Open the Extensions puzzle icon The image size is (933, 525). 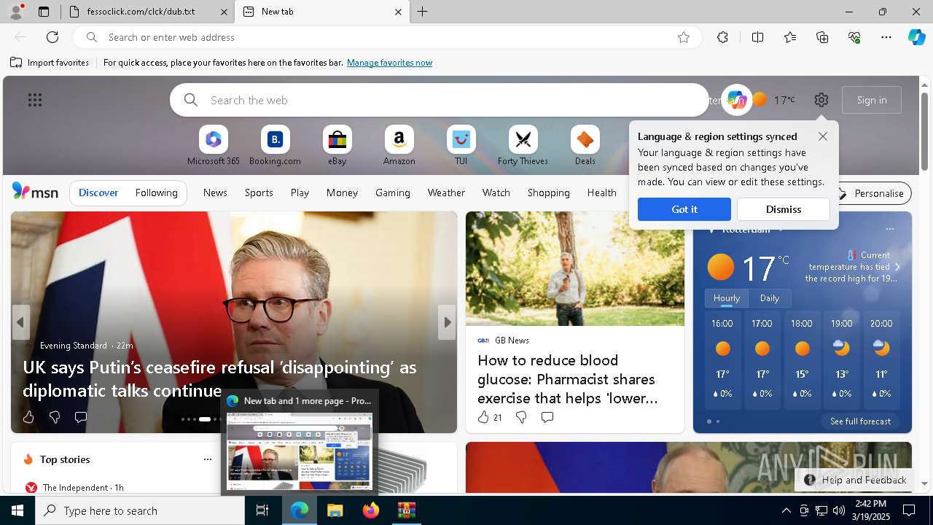tap(722, 37)
